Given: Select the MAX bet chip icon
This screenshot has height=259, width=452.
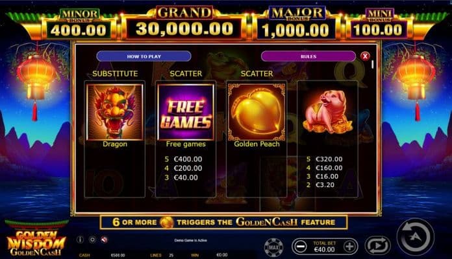Looking at the screenshot, I should pos(273,247).
